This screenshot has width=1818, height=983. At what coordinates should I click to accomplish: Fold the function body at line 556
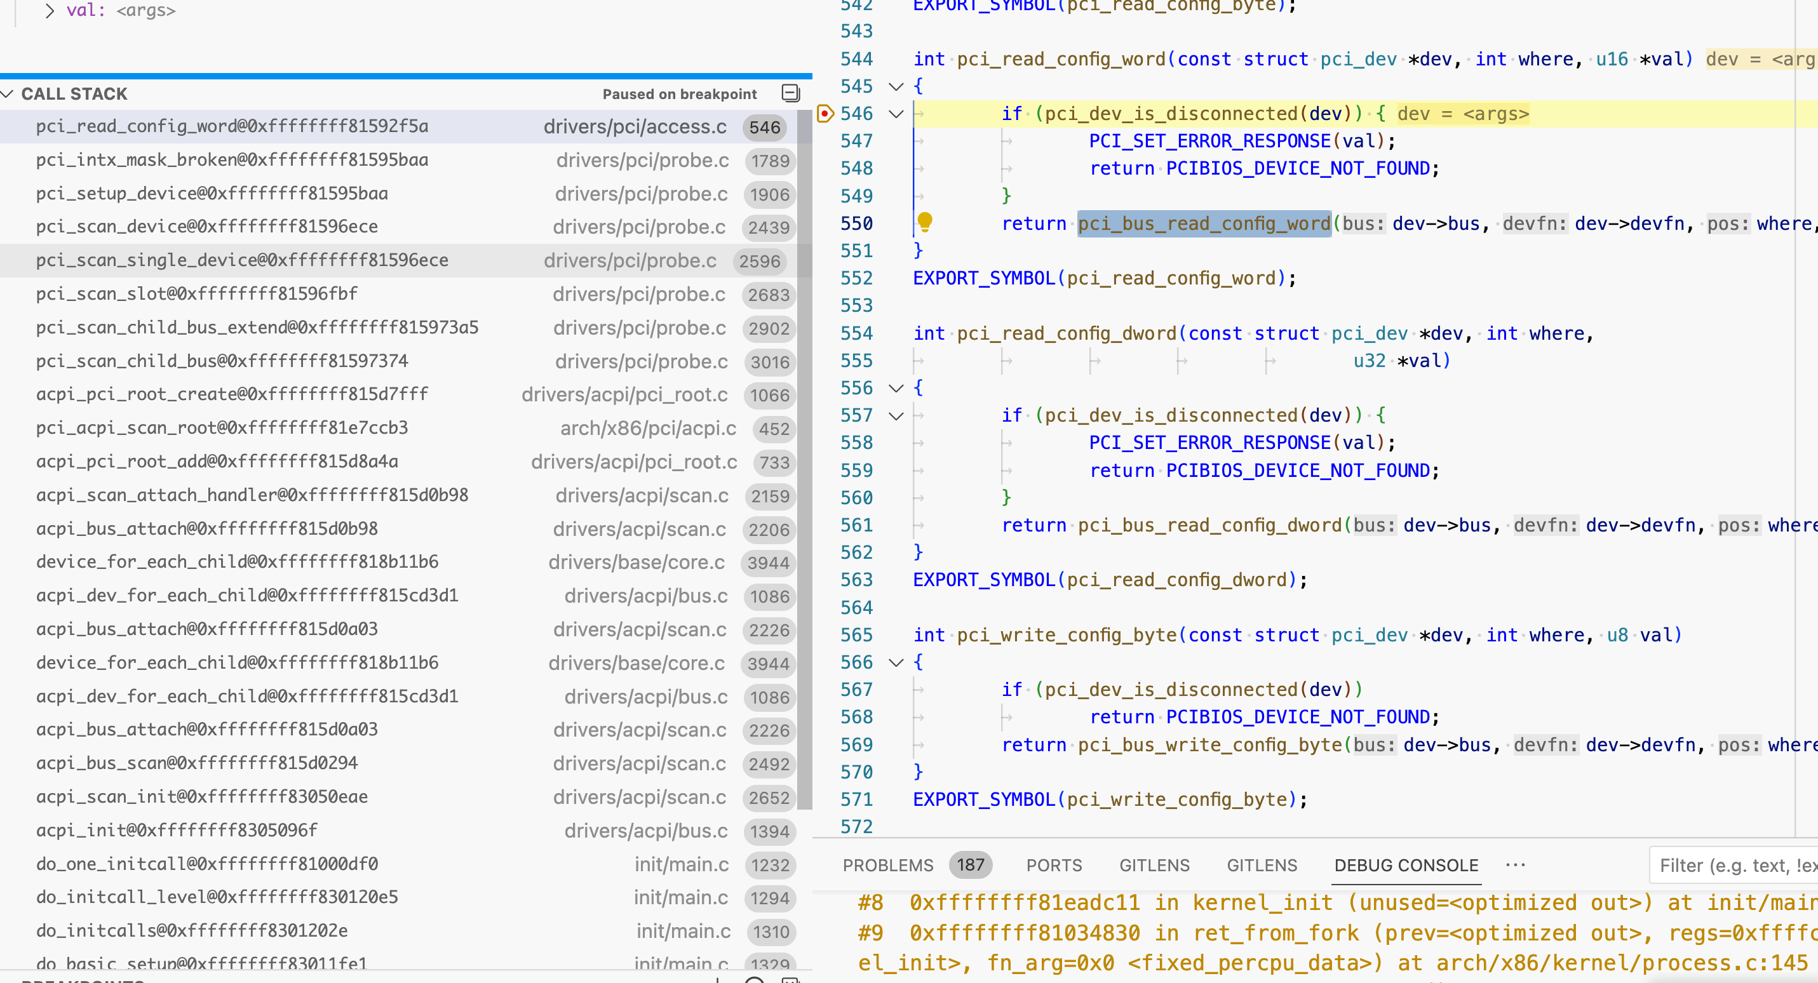click(896, 388)
